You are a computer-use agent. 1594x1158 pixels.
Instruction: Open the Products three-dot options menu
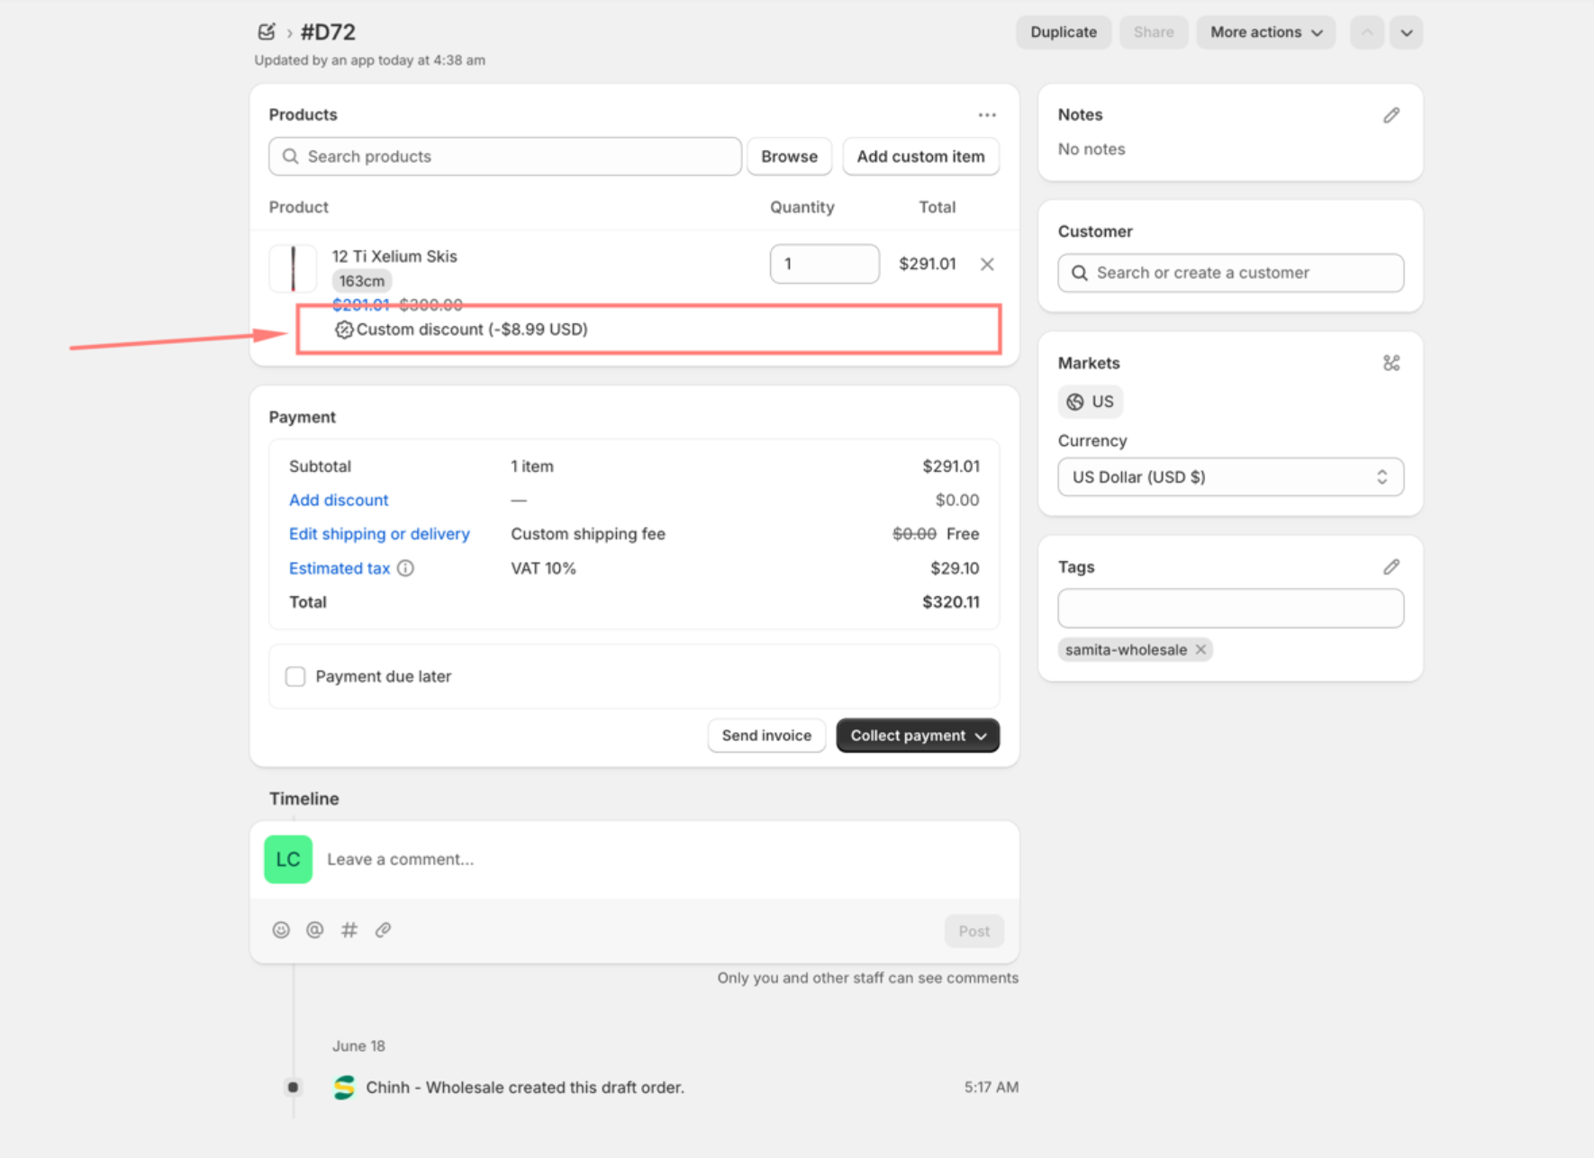(x=987, y=115)
